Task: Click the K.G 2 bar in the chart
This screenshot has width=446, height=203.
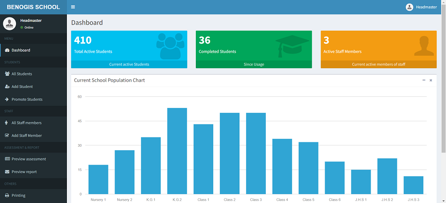Action: tap(177, 151)
